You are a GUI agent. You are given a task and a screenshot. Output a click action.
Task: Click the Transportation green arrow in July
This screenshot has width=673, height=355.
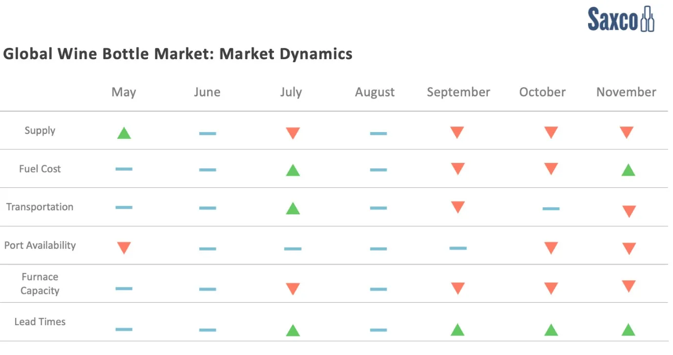[x=293, y=209]
